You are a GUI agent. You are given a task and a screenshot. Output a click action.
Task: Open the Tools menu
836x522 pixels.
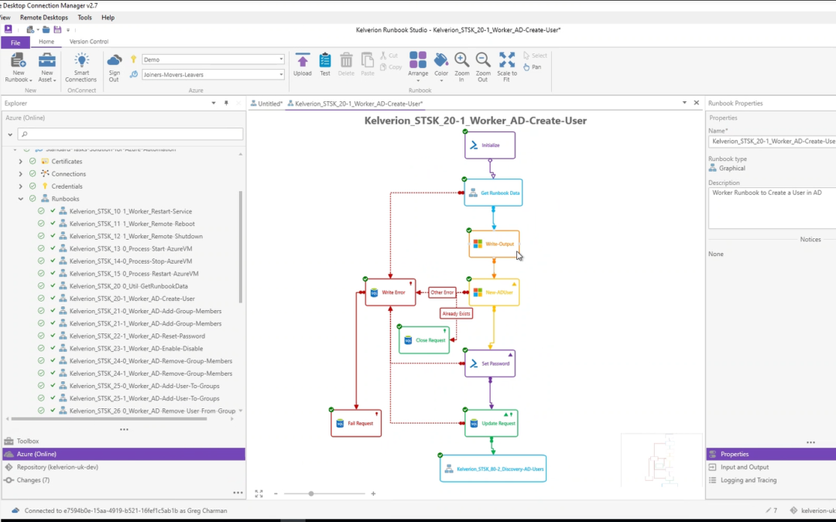point(85,18)
